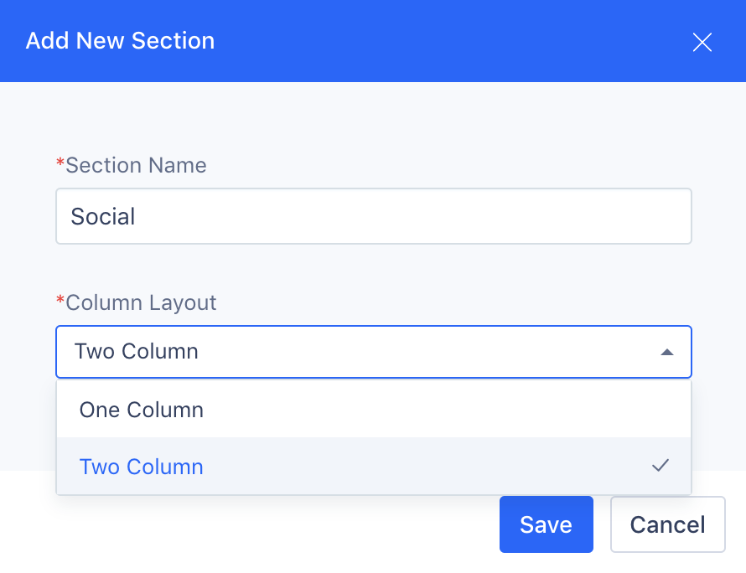Place cursor on the word Social
The height and width of the screenshot is (573, 746).
coord(103,217)
